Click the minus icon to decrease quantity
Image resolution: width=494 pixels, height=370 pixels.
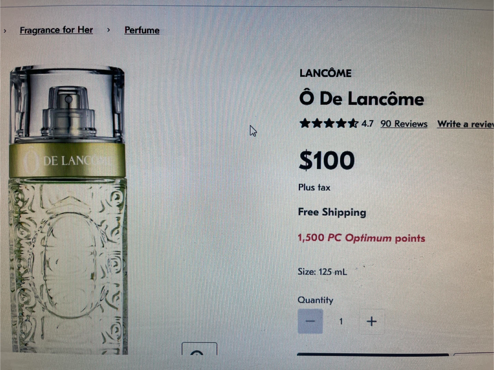pos(310,321)
